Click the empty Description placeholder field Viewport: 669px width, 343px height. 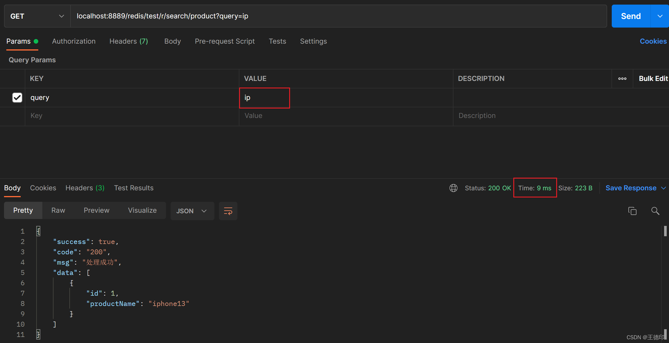[x=561, y=116]
